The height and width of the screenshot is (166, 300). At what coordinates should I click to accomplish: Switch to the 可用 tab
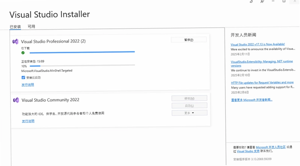(31, 26)
